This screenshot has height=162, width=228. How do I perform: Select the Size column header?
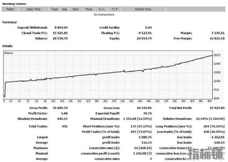(x=64, y=9)
